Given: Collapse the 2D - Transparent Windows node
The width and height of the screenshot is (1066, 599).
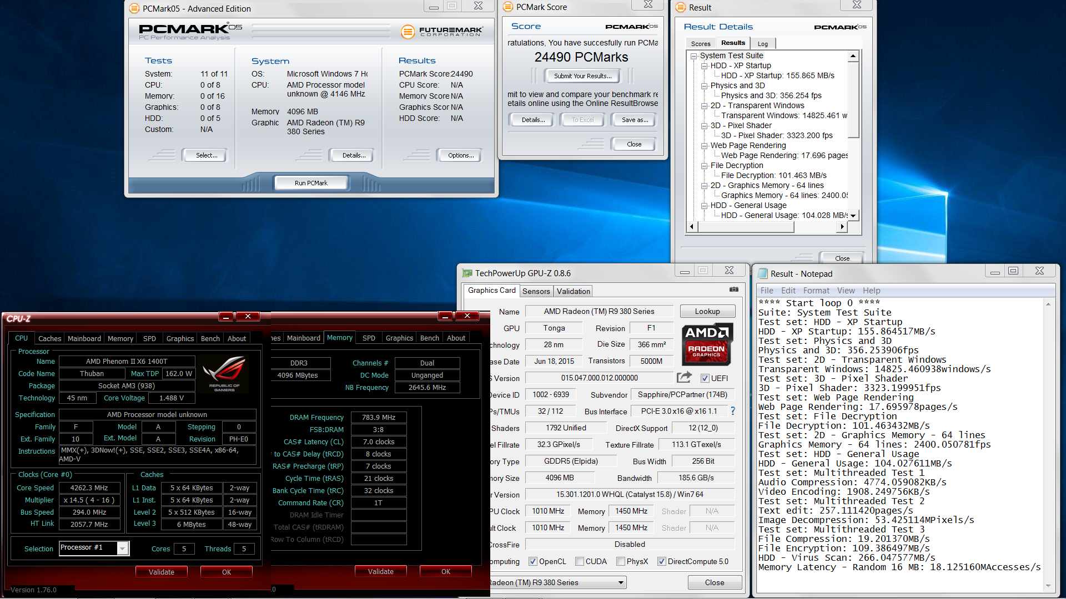Looking at the screenshot, I should pyautogui.click(x=705, y=106).
